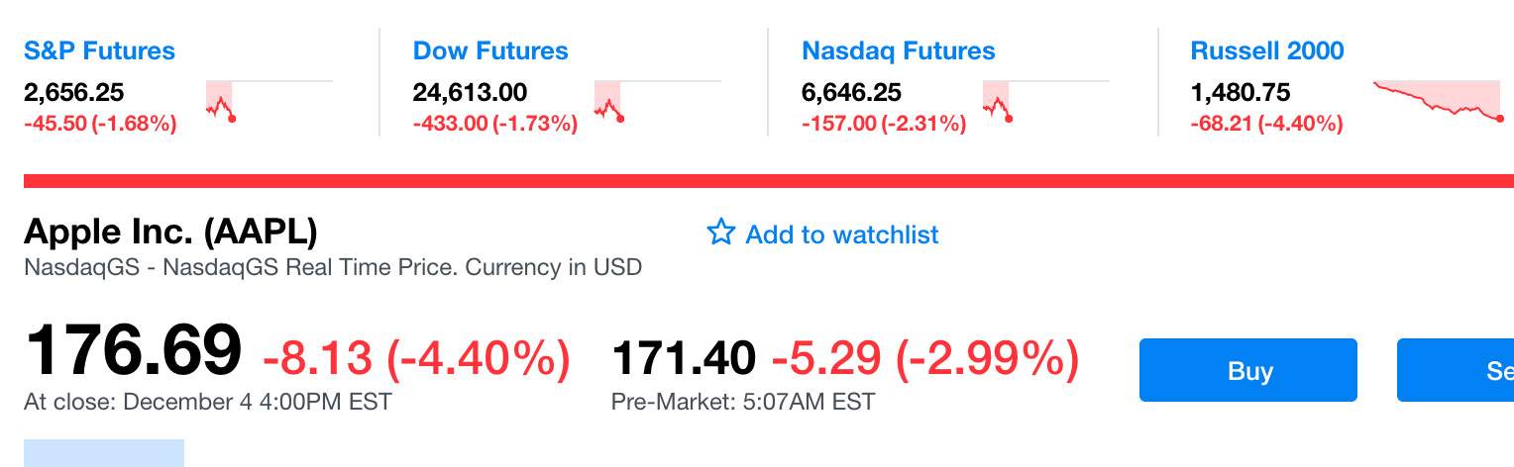This screenshot has width=1514, height=467.
Task: Click the star icon beside Add to watchlist
Action: pyautogui.click(x=720, y=233)
